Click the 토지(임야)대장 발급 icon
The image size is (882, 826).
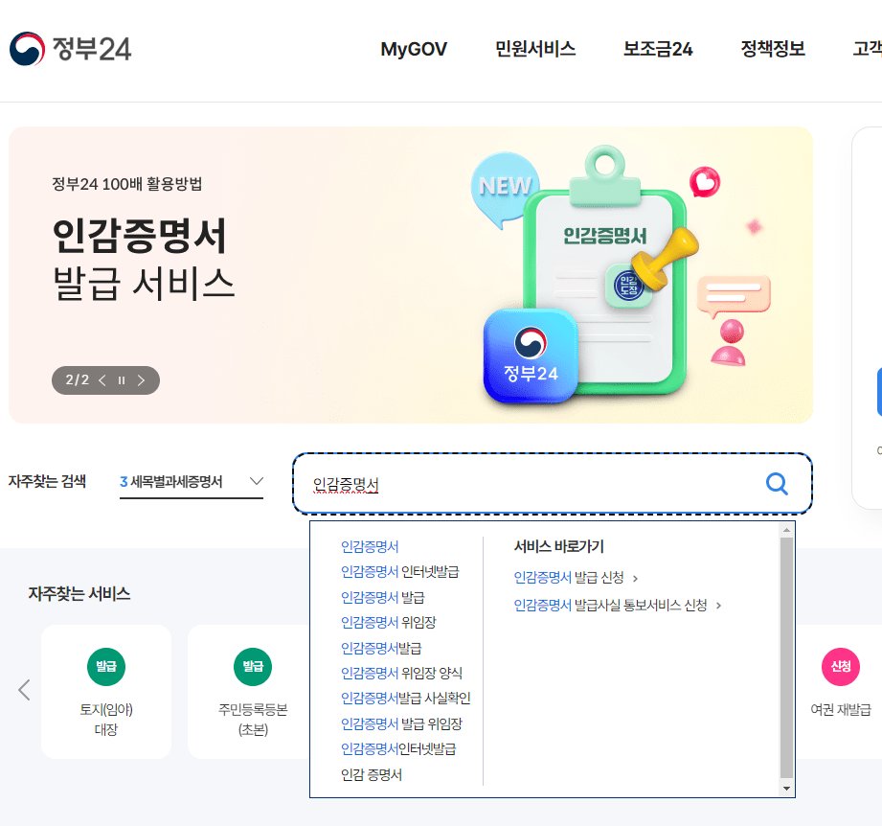click(x=105, y=667)
